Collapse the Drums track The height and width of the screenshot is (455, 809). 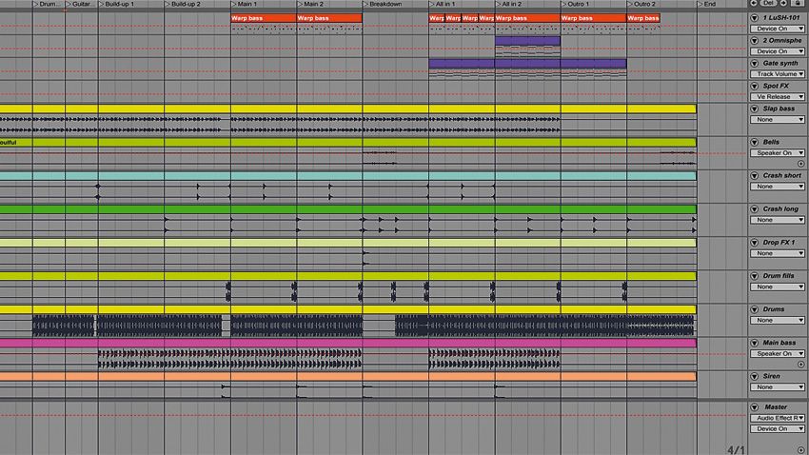click(x=755, y=309)
